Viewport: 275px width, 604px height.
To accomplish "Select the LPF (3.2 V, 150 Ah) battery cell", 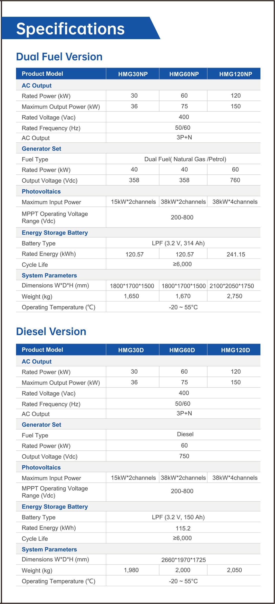I will pos(178,517).
